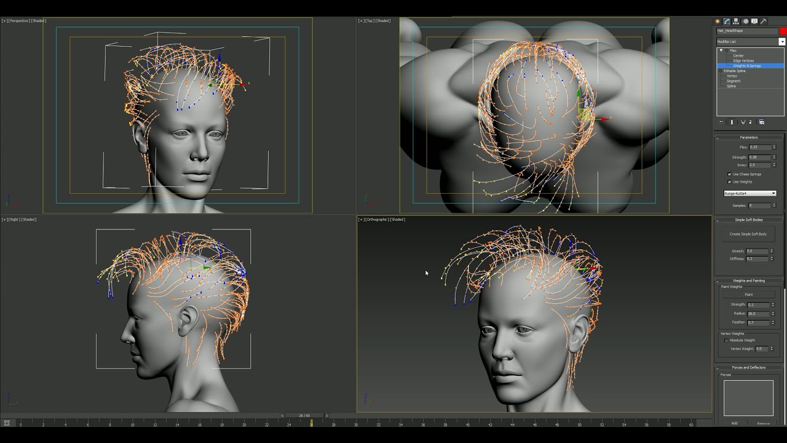Click the Flex spinner arrows
Screen dimensions: 787x443
[x=774, y=147]
